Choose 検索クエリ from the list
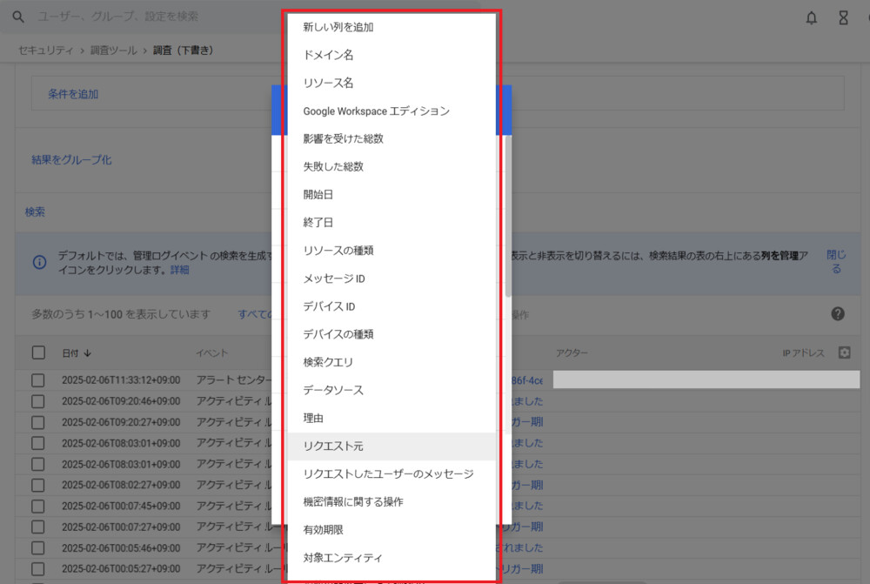This screenshot has height=584, width=870. [391, 363]
